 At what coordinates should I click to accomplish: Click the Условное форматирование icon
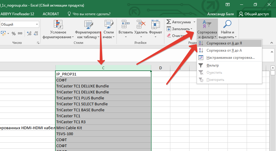(x=58, y=24)
